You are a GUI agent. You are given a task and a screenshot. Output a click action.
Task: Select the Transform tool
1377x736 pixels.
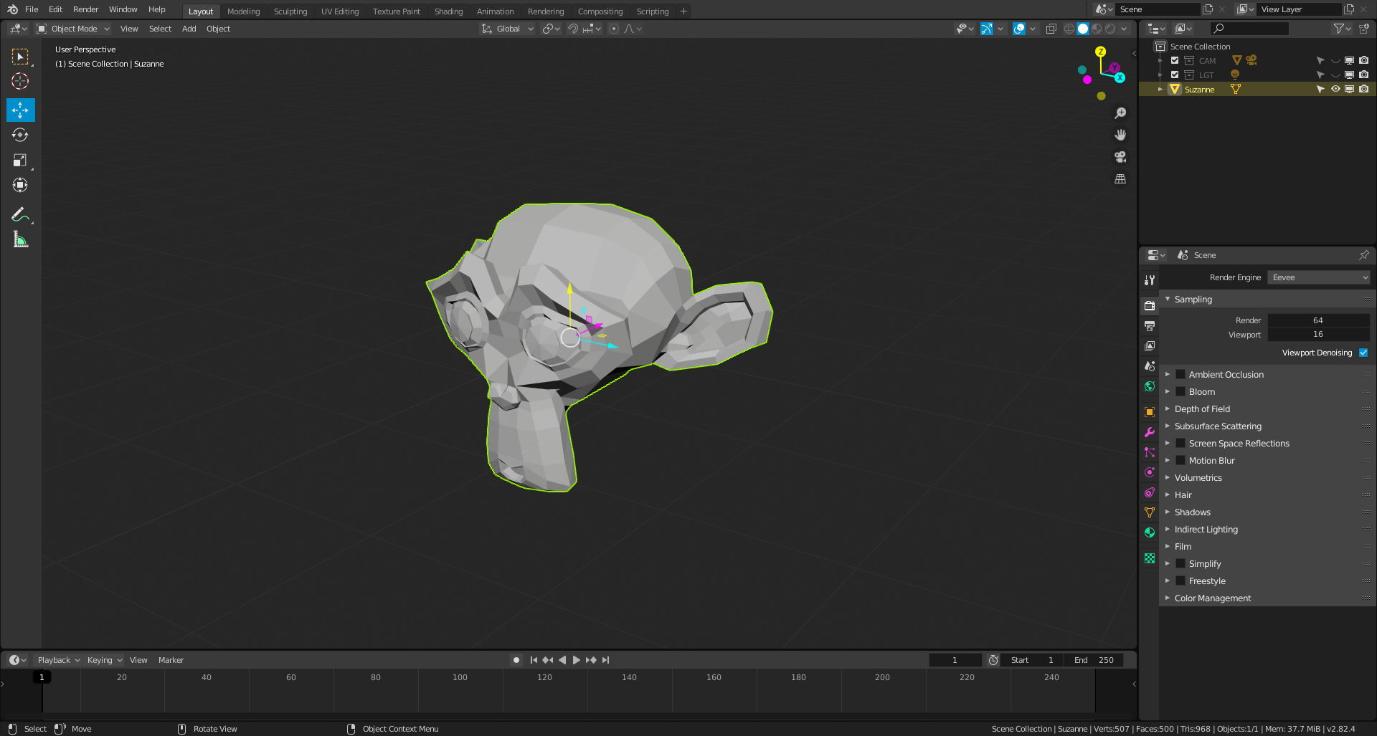[x=20, y=186]
